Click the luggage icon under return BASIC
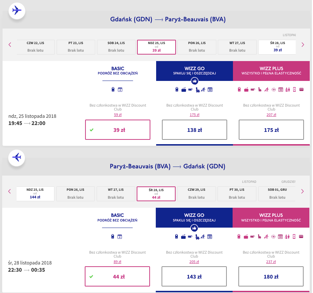 (x=113, y=237)
